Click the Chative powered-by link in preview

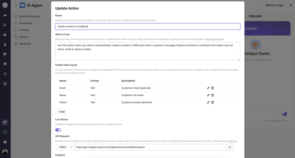[281, 121]
